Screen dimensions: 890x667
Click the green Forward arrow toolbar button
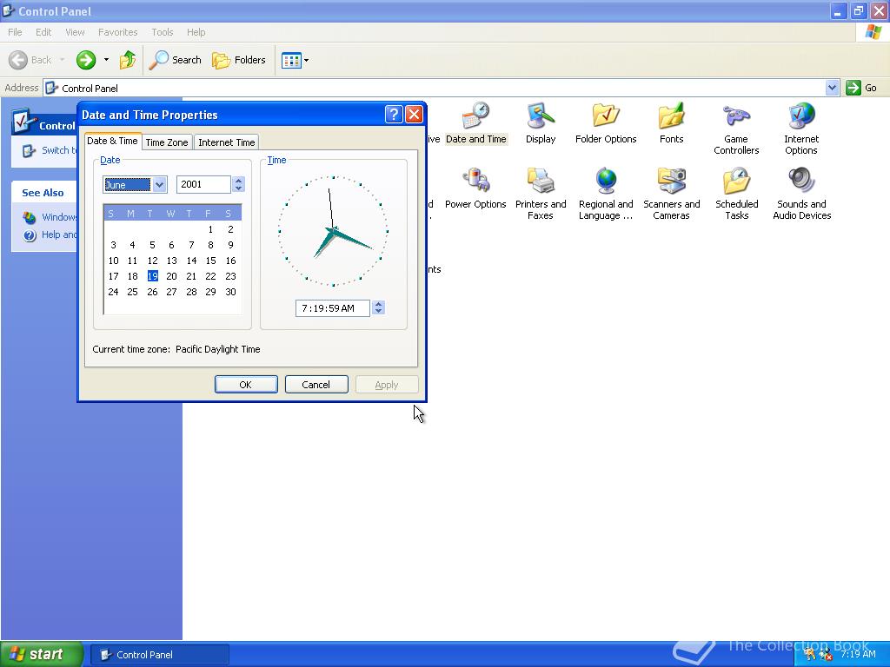[86, 60]
